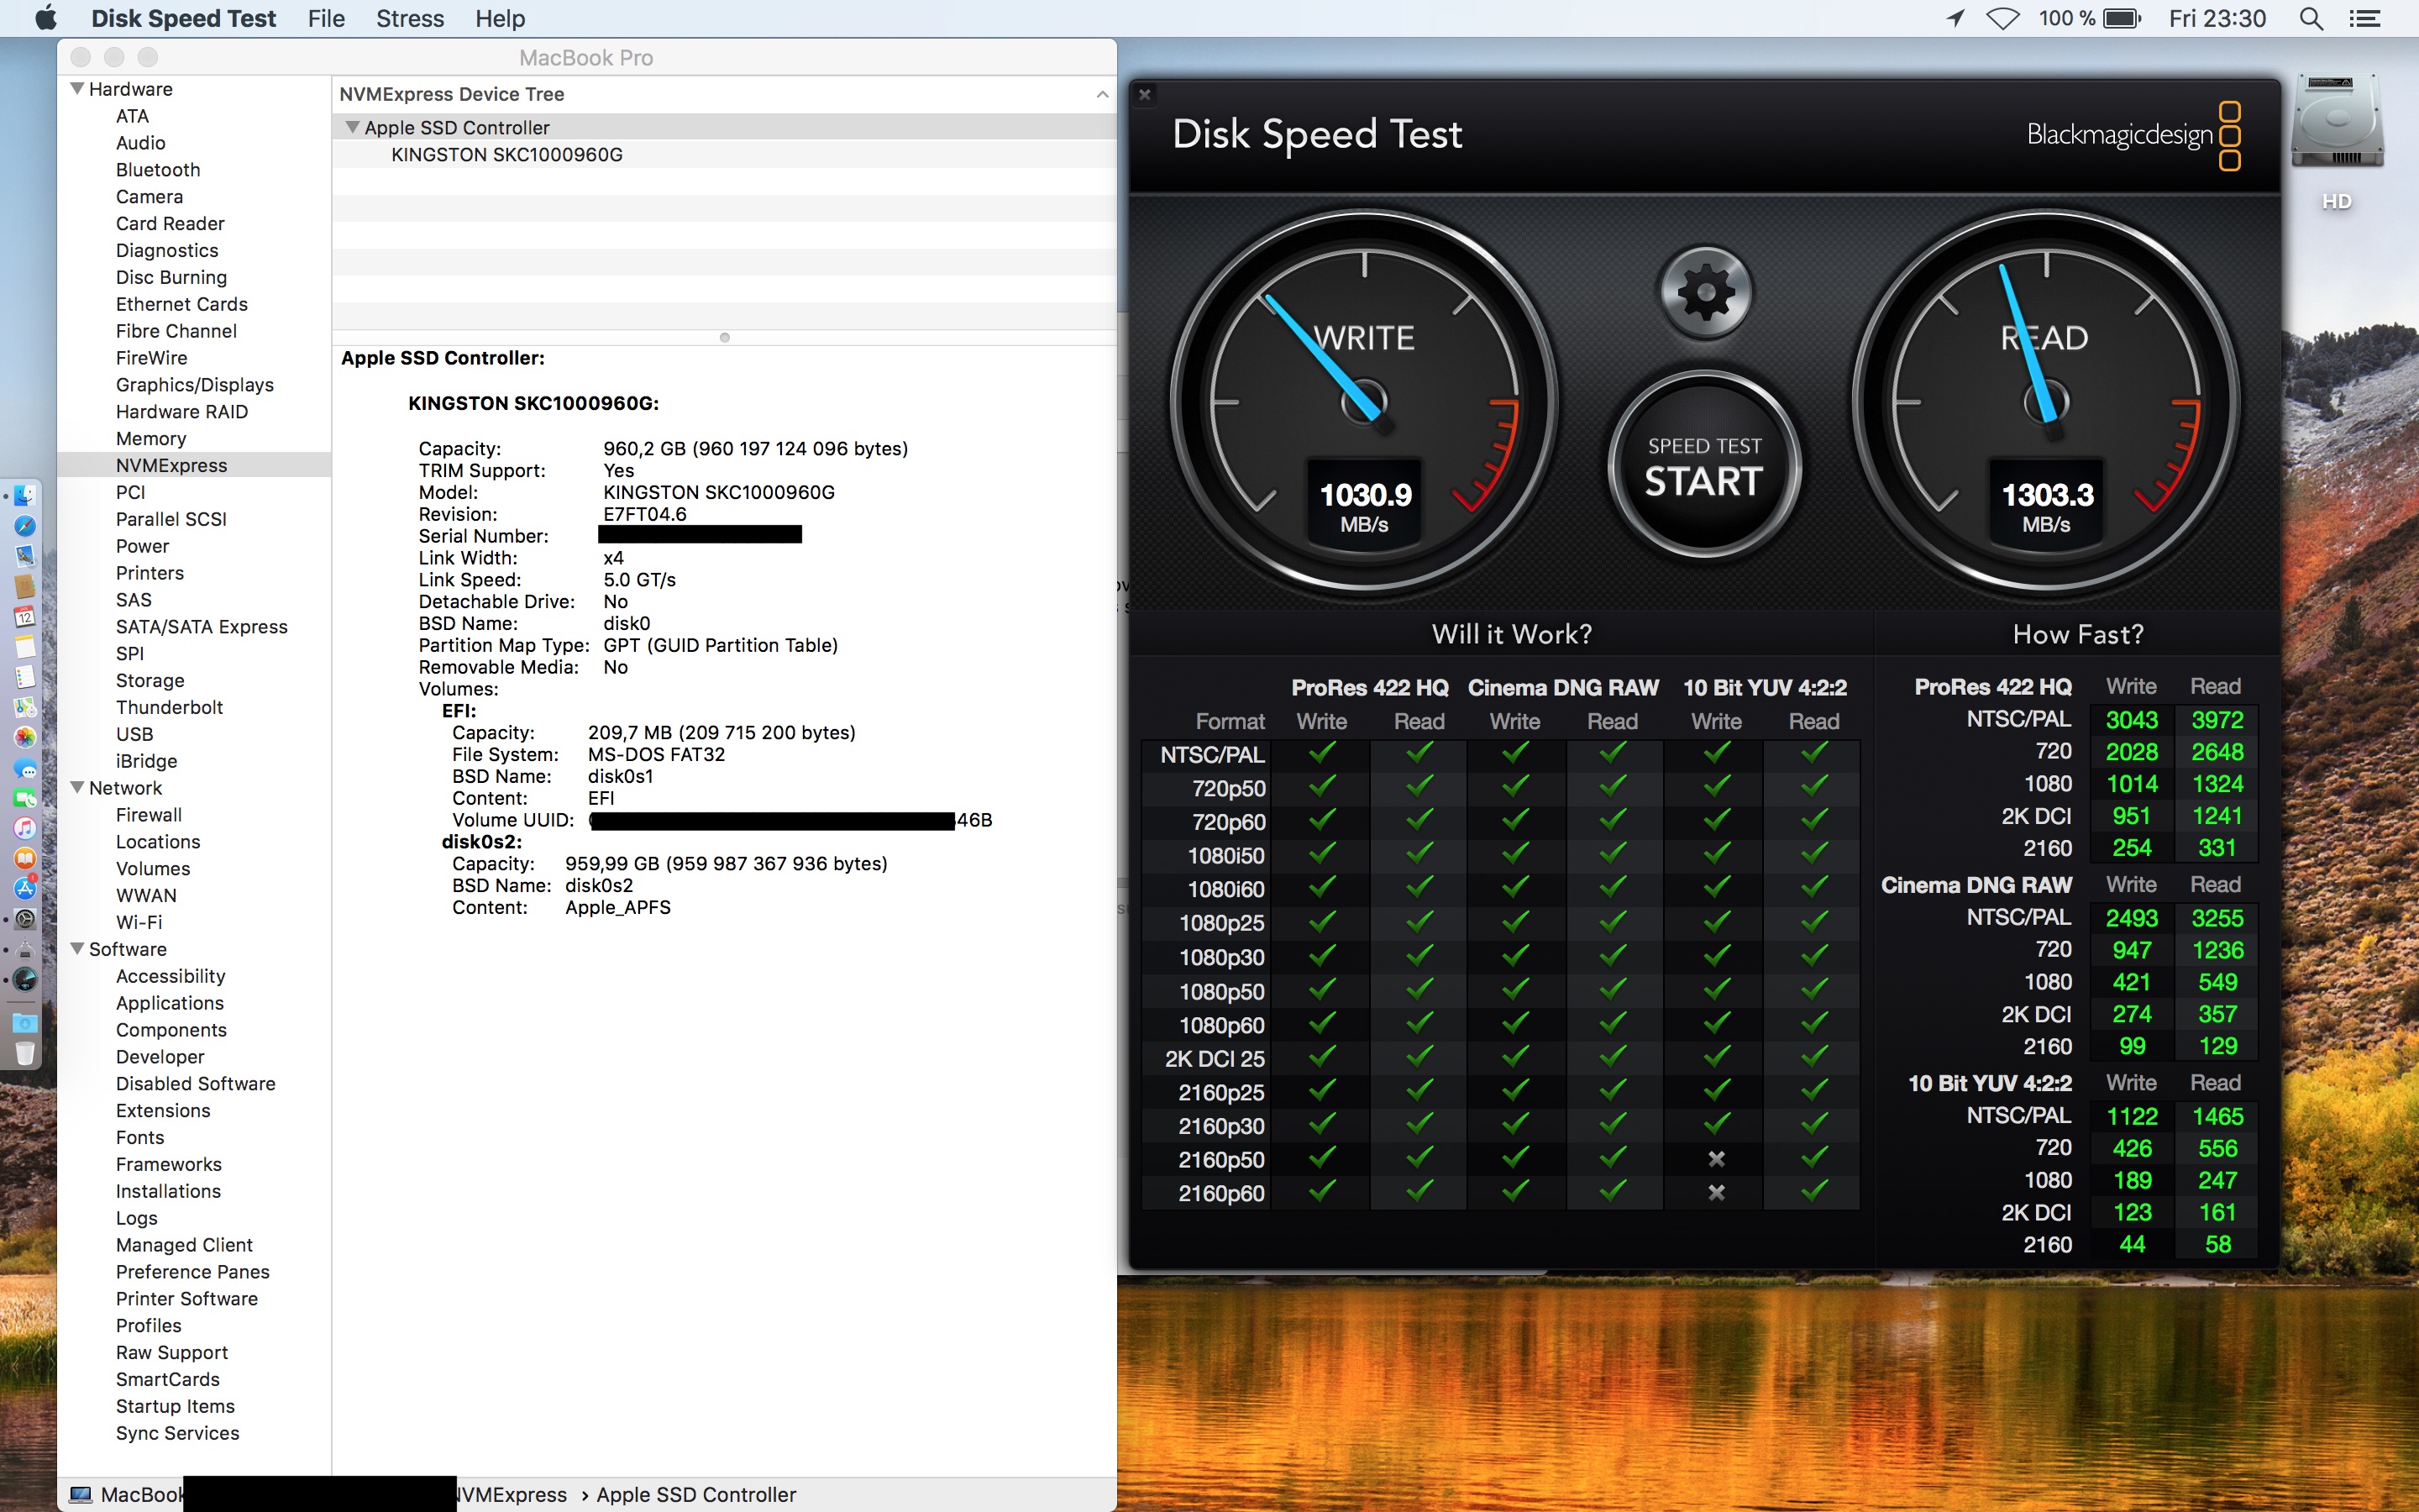Viewport: 2419px width, 1512px height.
Task: Open Spotlight search in the menu bar
Action: click(x=2311, y=18)
